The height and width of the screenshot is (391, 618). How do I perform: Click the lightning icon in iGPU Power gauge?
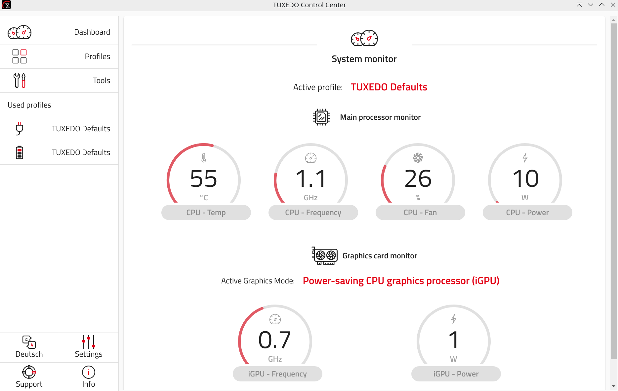[x=454, y=319]
